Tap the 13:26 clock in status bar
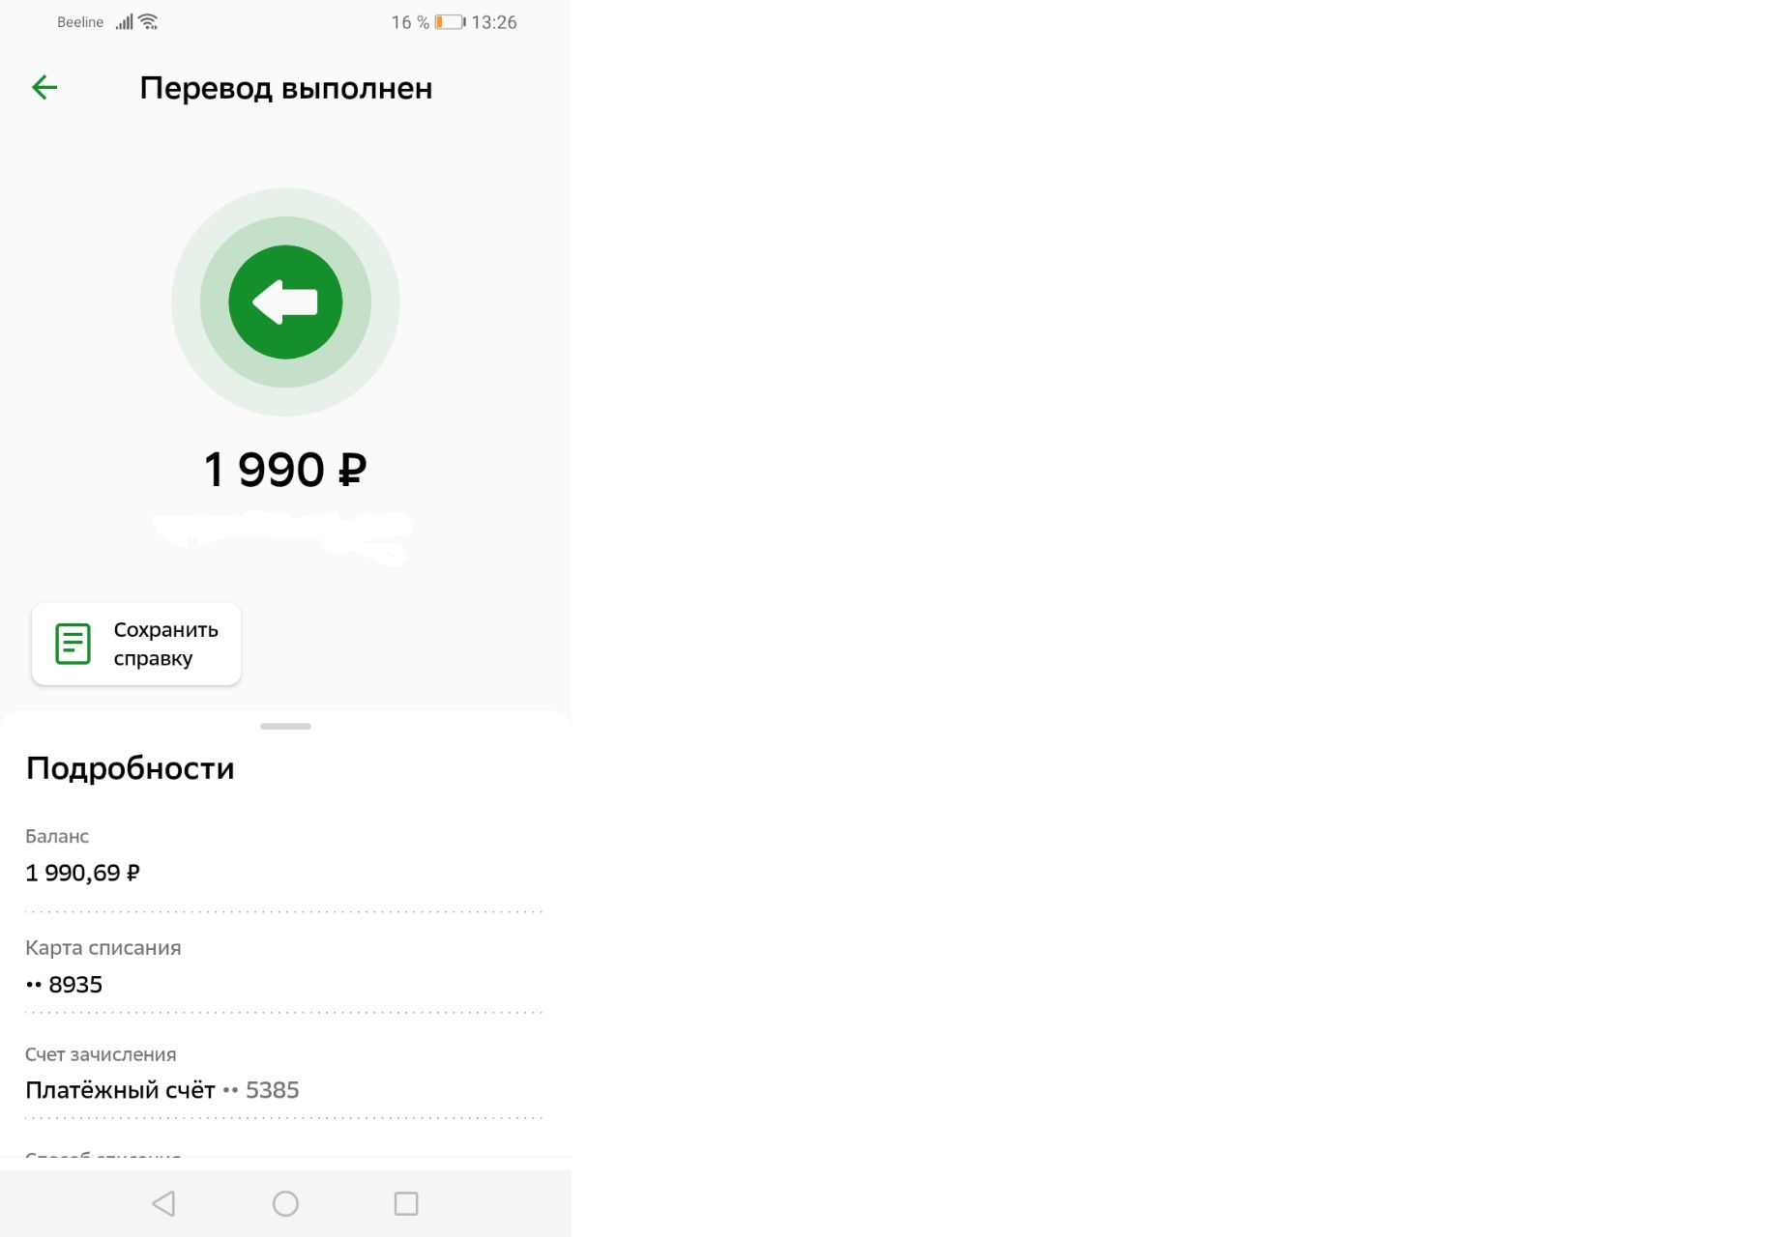The image size is (1788, 1237). click(494, 22)
